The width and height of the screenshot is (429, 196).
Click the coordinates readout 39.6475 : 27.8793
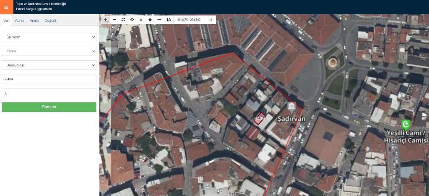[189, 20]
